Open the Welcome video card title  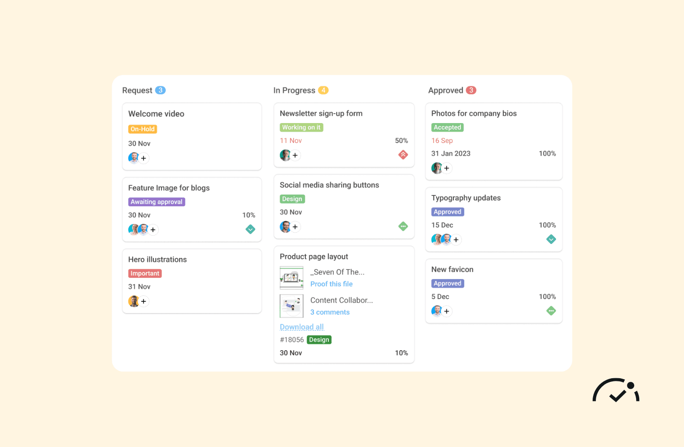[x=156, y=114]
